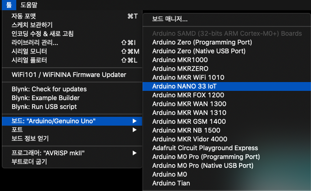Expand the 보드: "Arduino/Genuino Uno" submenu
Screen dimensions: 311x191
tap(72, 121)
